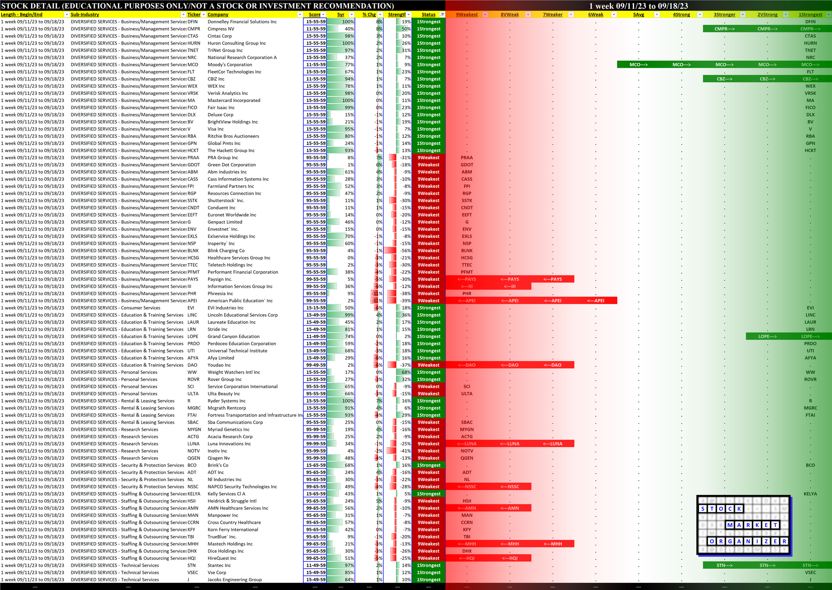The image size is (832, 590).
Task: Click the Stock Market Organizer logo
Action: pyautogui.click(x=743, y=525)
